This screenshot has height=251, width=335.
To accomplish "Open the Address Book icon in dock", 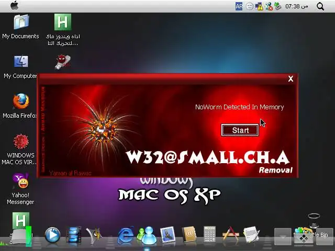I will point(189,234).
